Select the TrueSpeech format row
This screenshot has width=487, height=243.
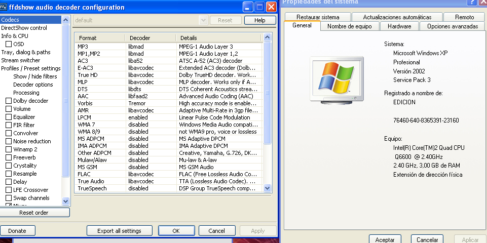[169, 188]
